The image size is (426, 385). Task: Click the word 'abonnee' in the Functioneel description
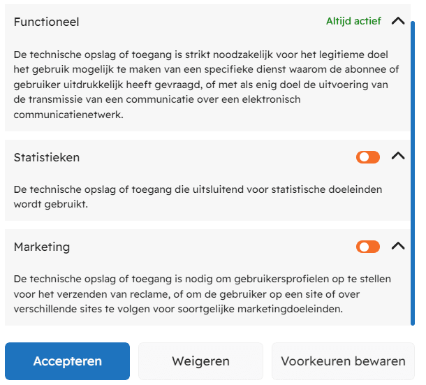point(365,69)
